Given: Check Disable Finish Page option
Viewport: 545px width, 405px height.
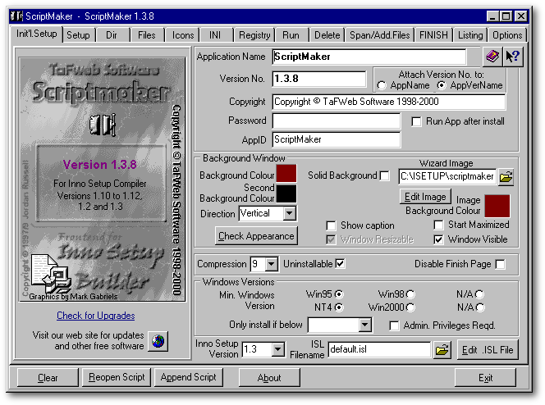Looking at the screenshot, I should point(500,264).
